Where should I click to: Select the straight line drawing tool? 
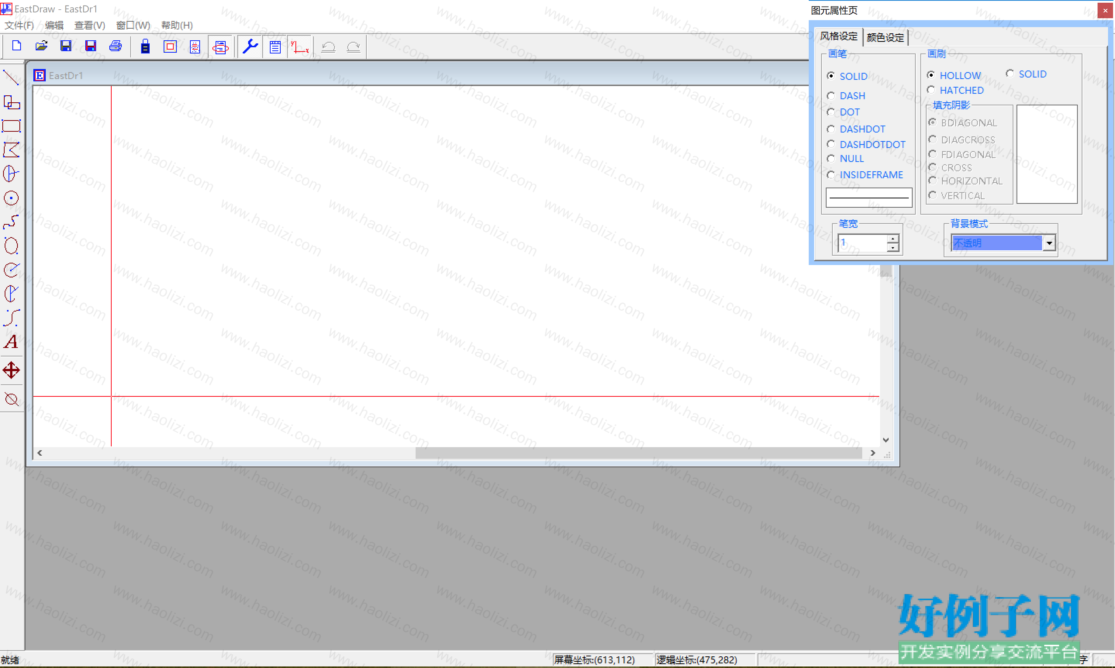[11, 77]
